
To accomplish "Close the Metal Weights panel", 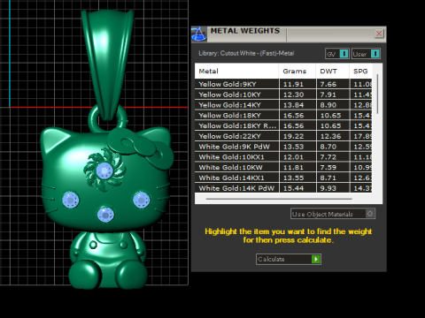I will [379, 34].
